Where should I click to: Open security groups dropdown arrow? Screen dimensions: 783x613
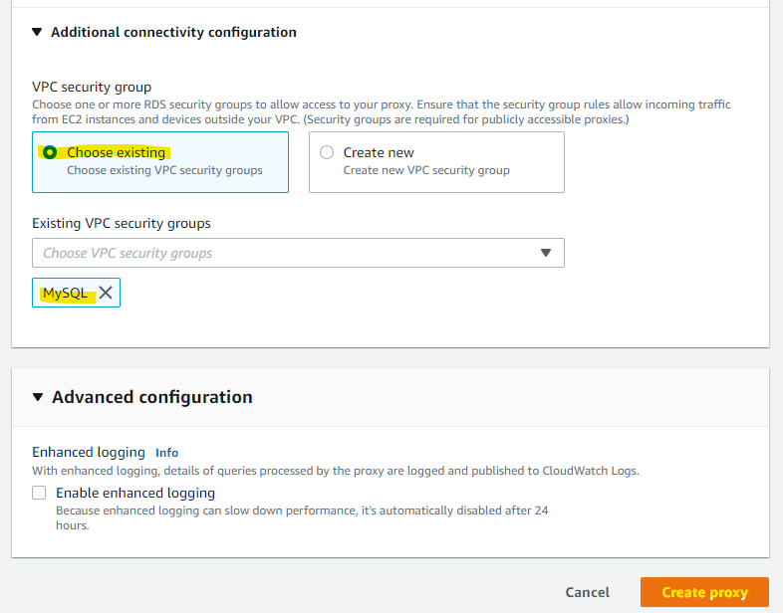click(546, 253)
